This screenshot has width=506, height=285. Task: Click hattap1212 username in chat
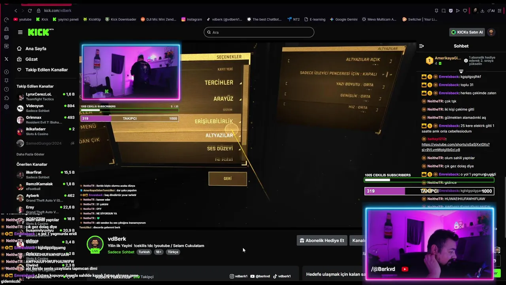click(x=436, y=139)
